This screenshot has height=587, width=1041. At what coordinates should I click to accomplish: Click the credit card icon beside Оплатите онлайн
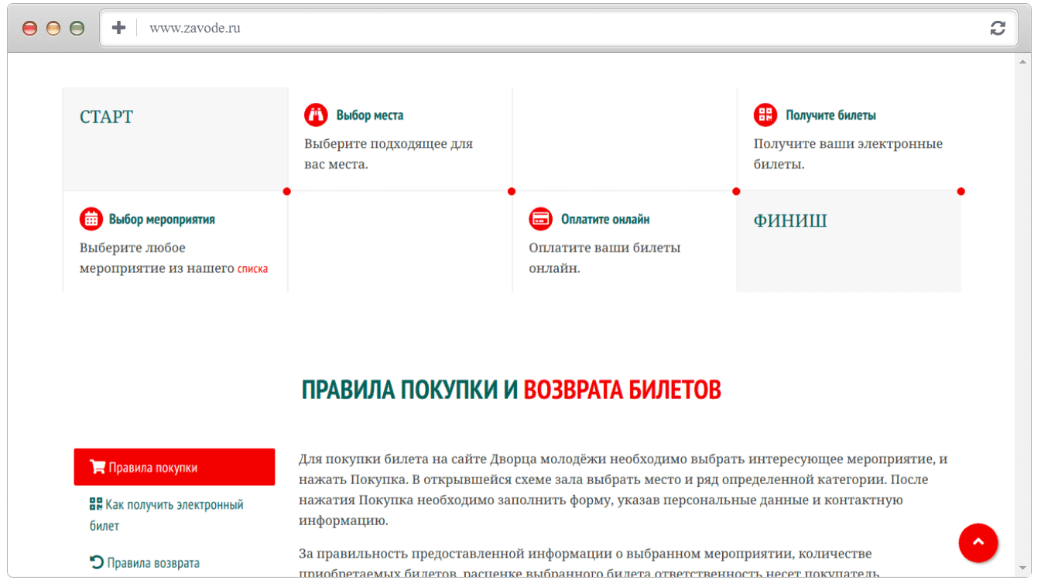[540, 219]
